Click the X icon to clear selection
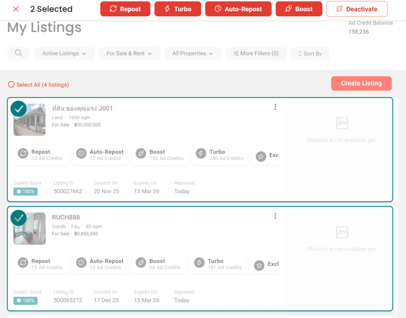Screen dimensions: 406x318 pyautogui.click(x=16, y=9)
